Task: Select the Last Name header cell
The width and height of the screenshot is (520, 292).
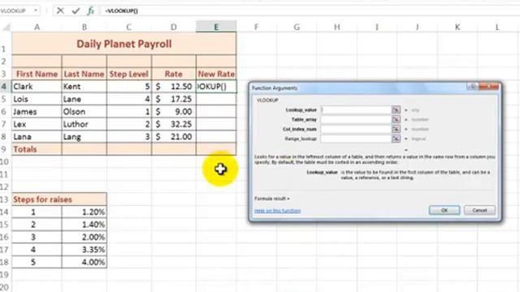Action: (x=84, y=74)
